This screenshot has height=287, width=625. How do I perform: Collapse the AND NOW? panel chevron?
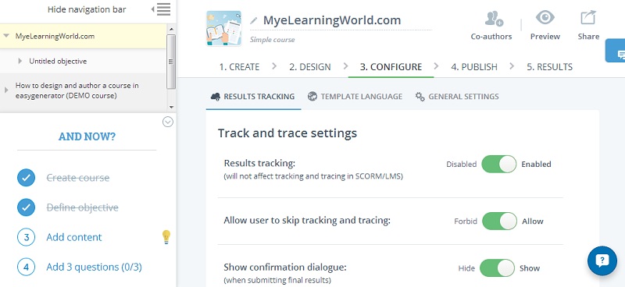click(168, 122)
